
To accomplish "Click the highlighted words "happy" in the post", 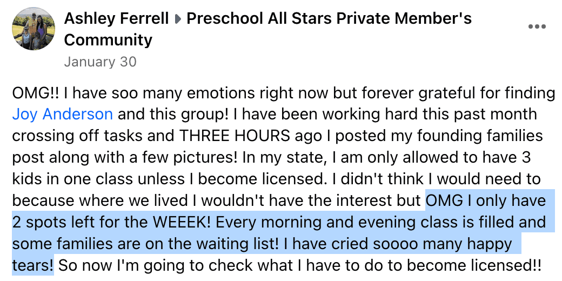I will [489, 244].
